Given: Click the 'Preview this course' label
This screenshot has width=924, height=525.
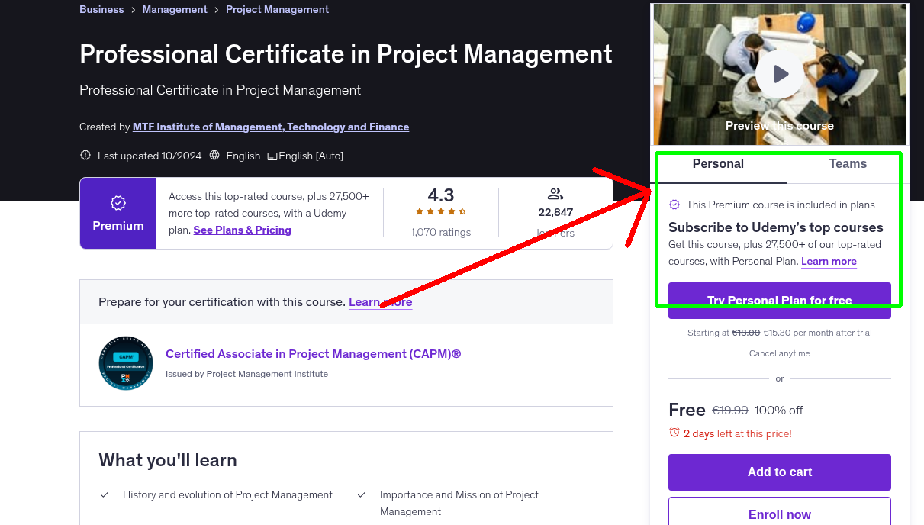Looking at the screenshot, I should tap(780, 126).
